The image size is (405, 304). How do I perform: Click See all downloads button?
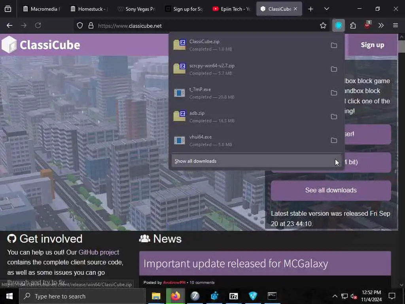(x=331, y=190)
